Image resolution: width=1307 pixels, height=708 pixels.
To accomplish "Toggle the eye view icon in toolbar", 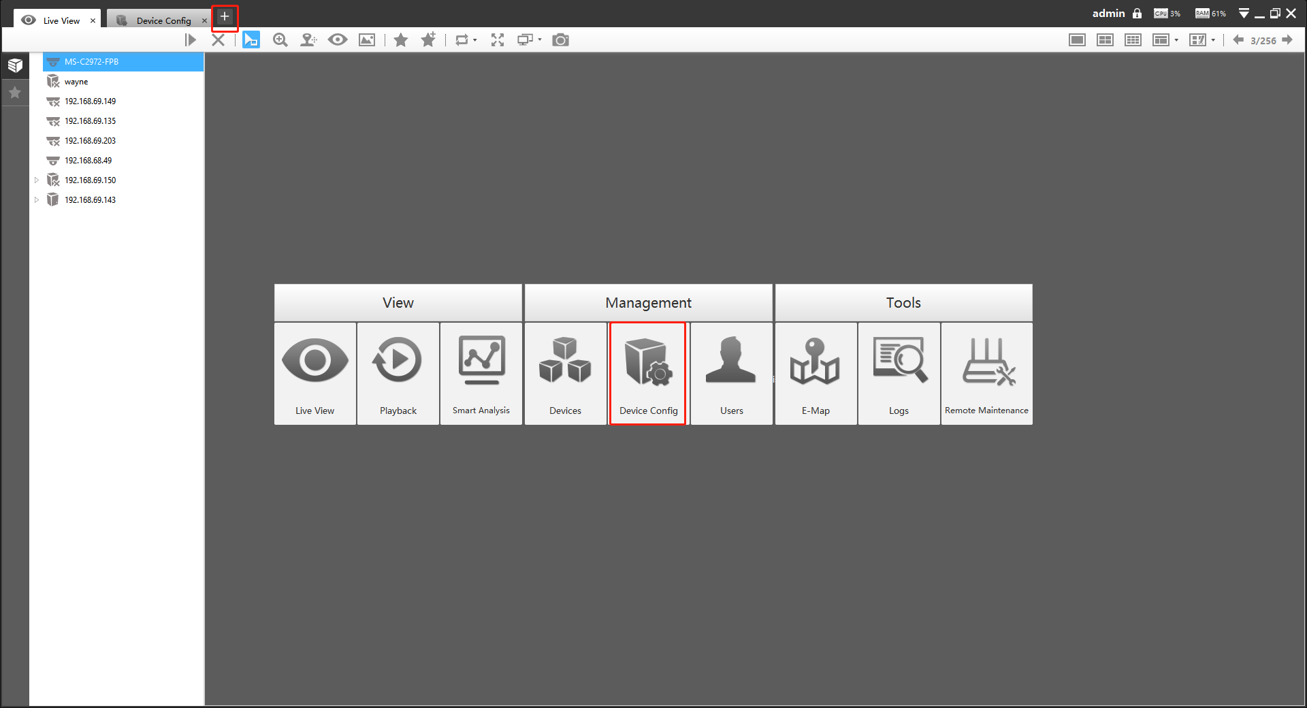I will tap(338, 40).
